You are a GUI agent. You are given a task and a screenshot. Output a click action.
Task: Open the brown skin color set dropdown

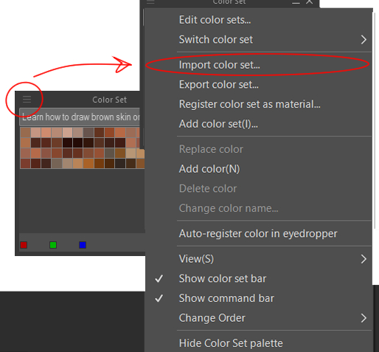pyautogui.click(x=80, y=117)
